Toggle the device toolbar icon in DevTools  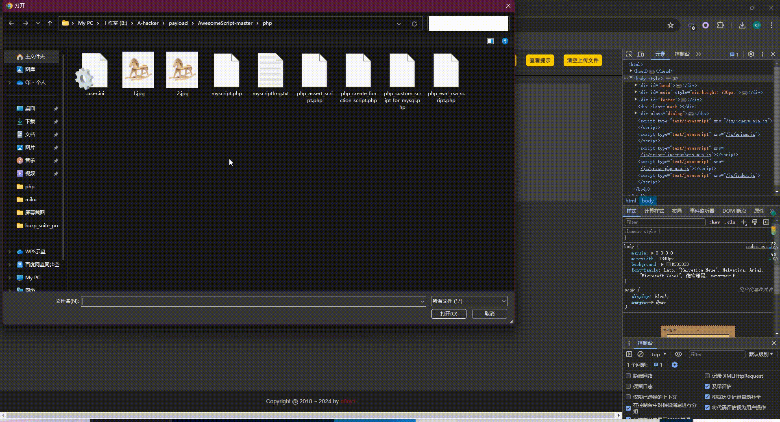[641, 54]
